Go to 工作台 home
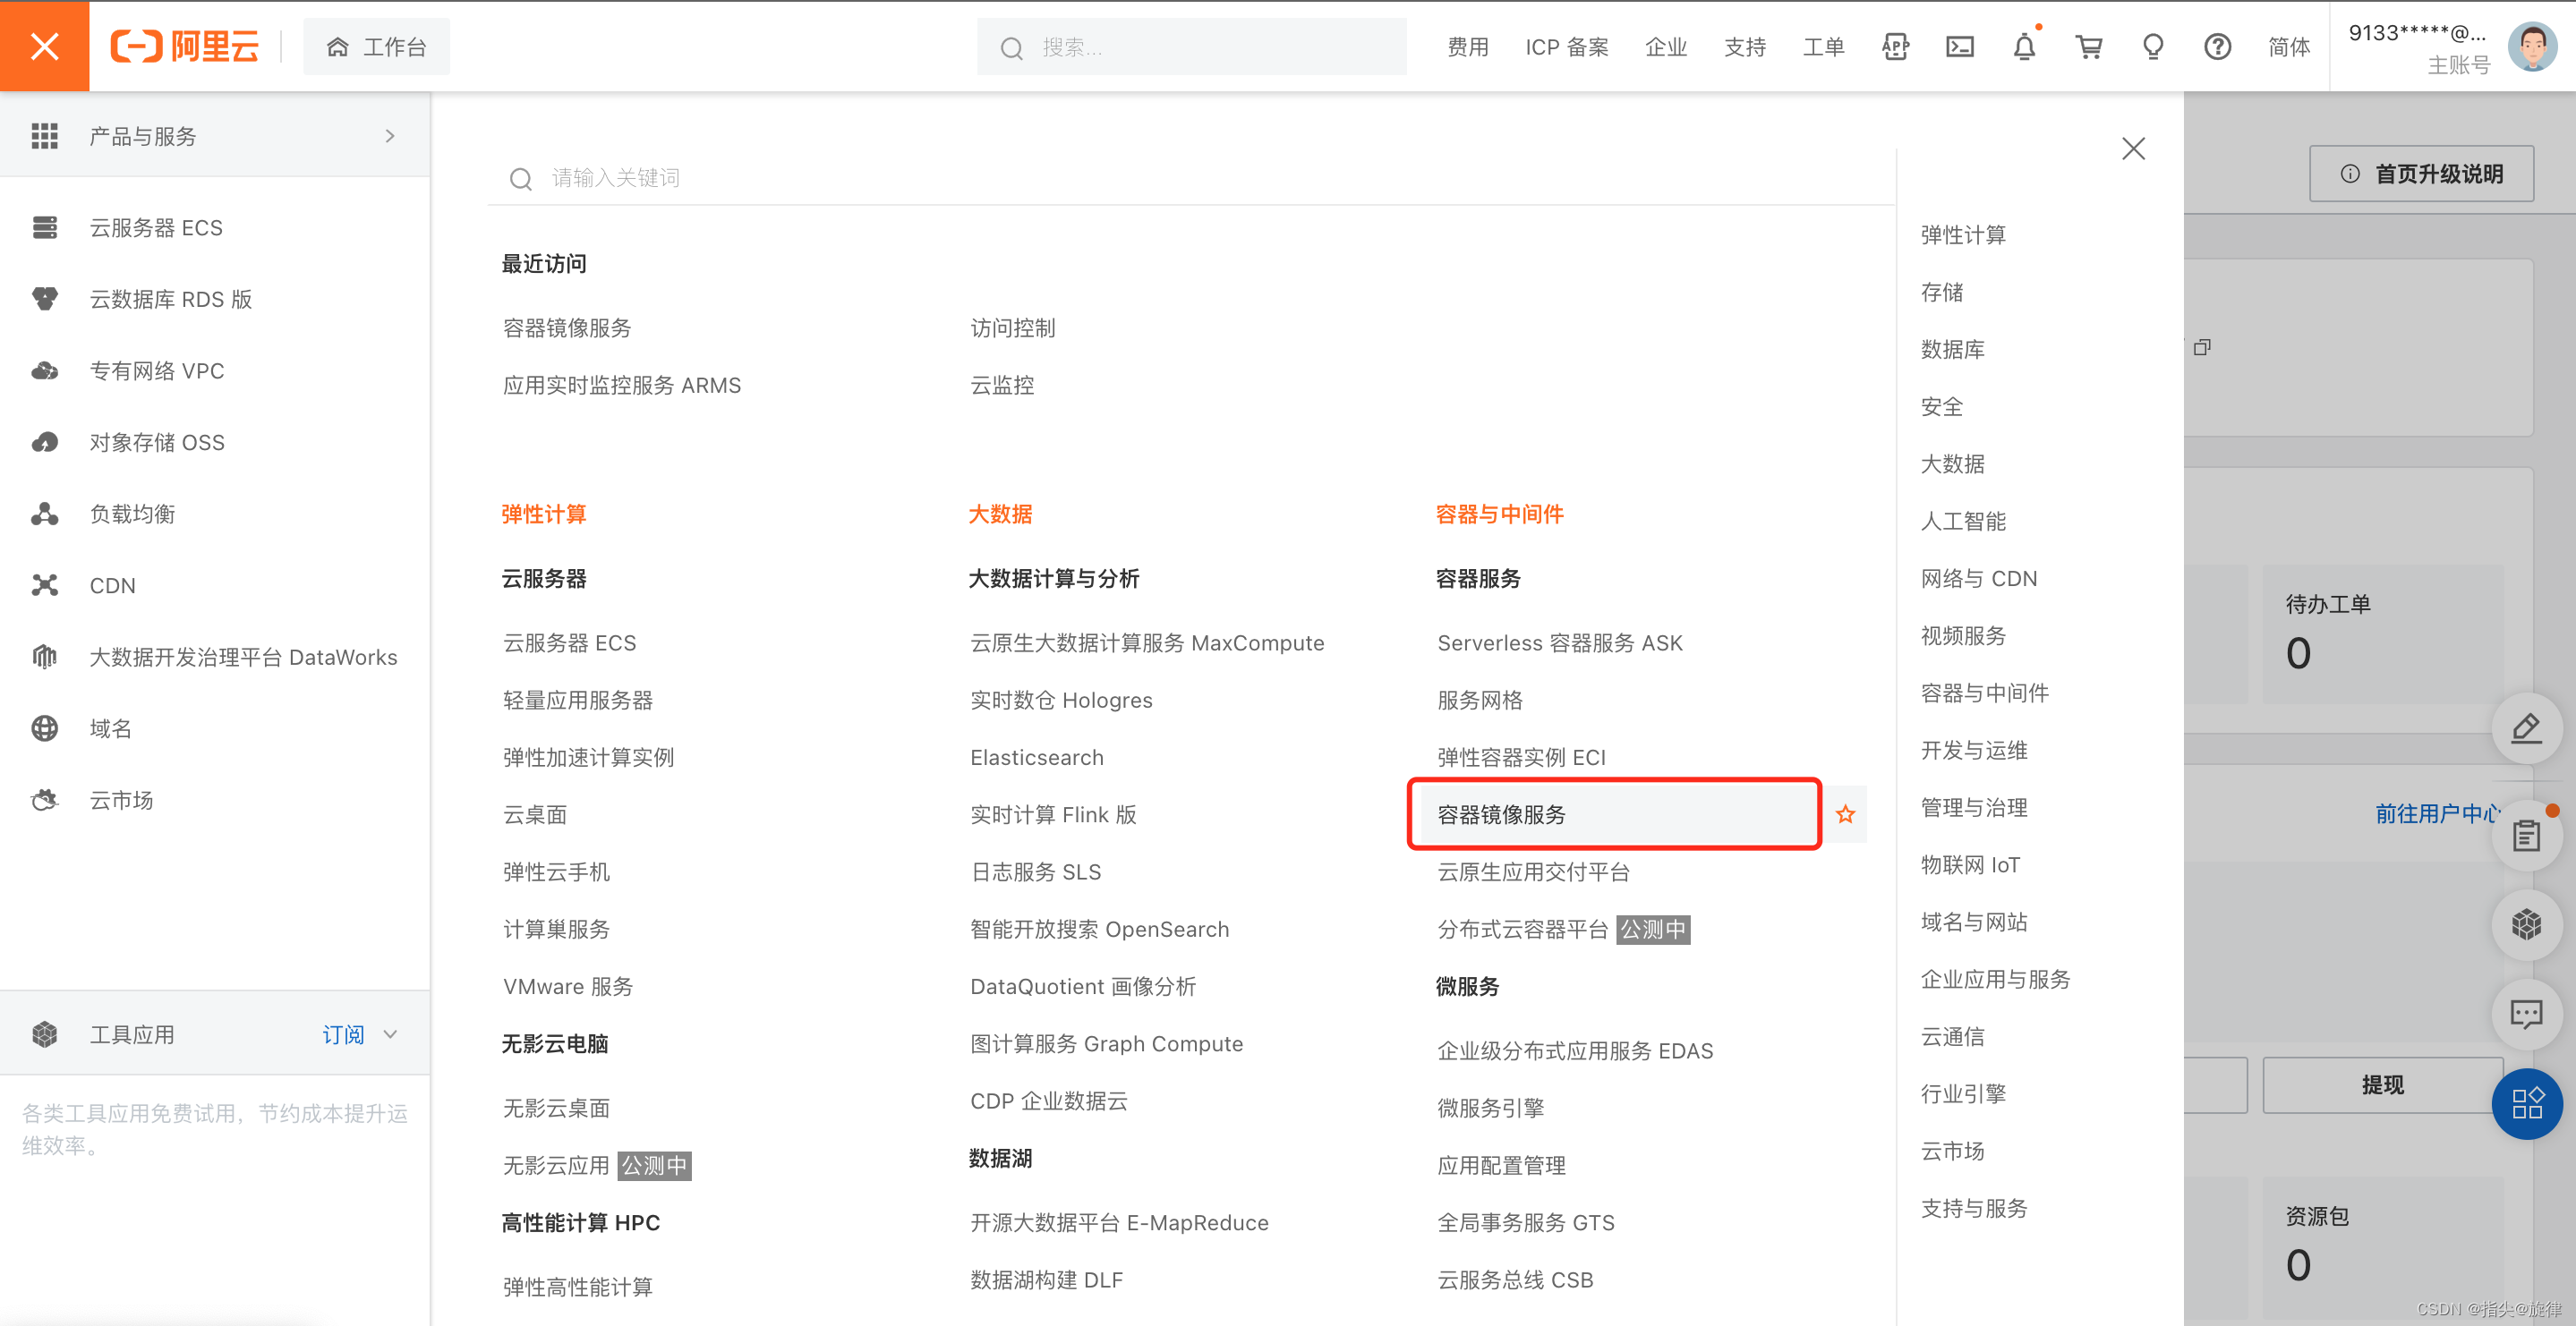Screen dimensions: 2576x1326 [x=376, y=47]
